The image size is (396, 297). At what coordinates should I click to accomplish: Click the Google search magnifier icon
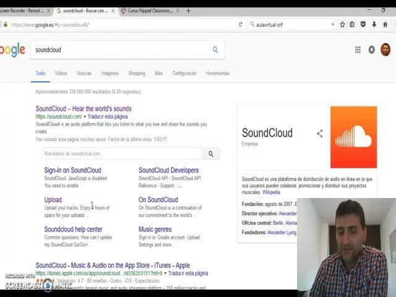click(x=215, y=49)
